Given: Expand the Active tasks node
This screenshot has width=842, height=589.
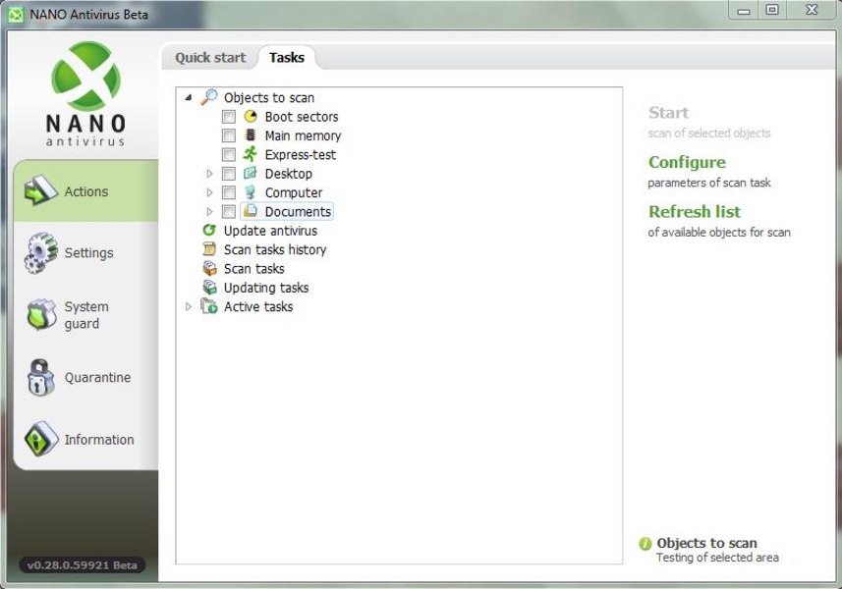Looking at the screenshot, I should click(189, 306).
